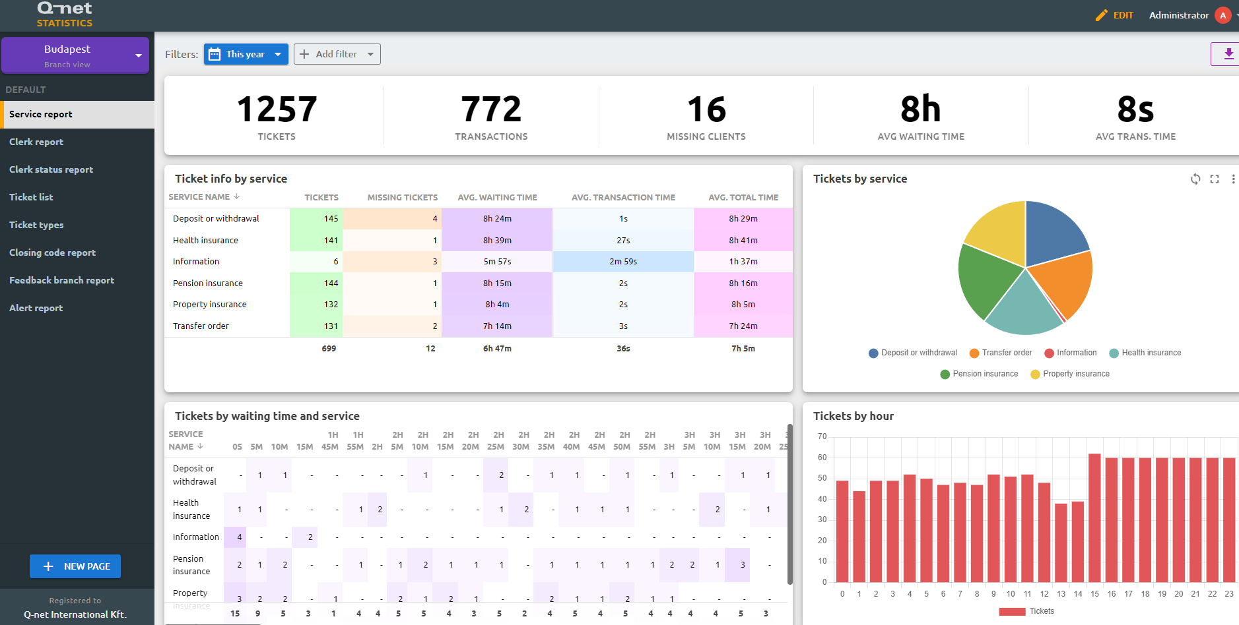Image resolution: width=1239 pixels, height=625 pixels.
Task: Open Clerk status report page
Action: pos(77,169)
